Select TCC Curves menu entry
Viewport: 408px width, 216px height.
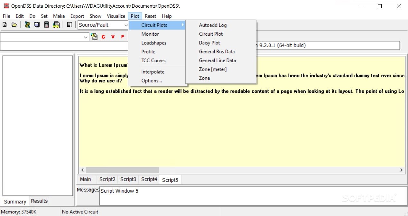pos(157,60)
